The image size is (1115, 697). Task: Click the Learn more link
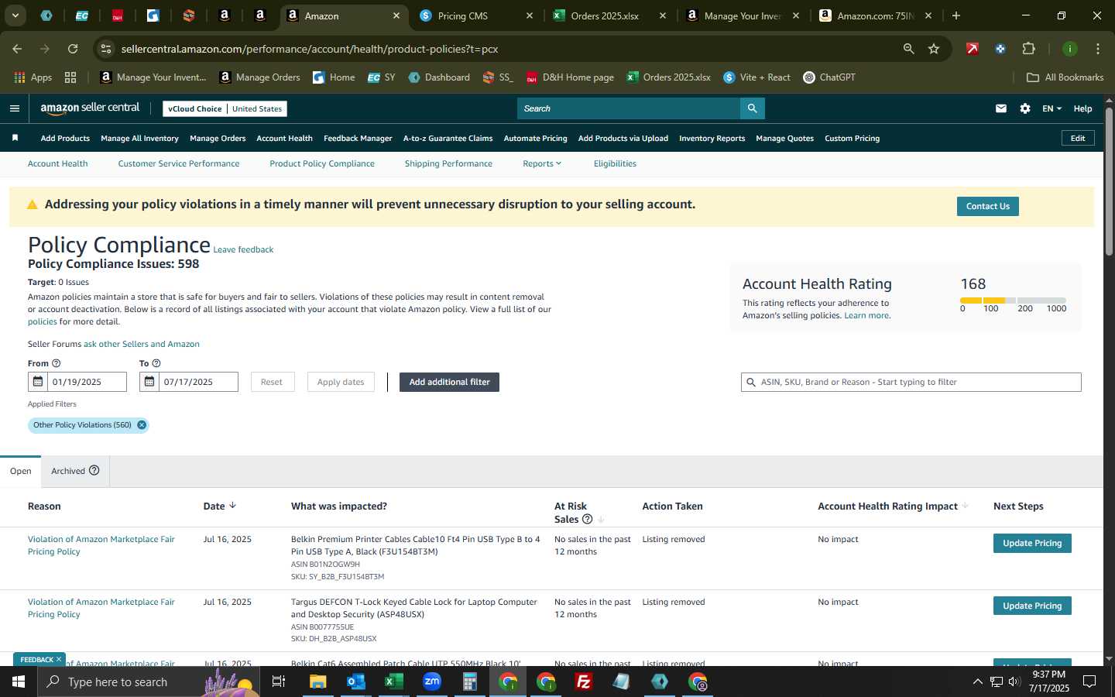(867, 315)
